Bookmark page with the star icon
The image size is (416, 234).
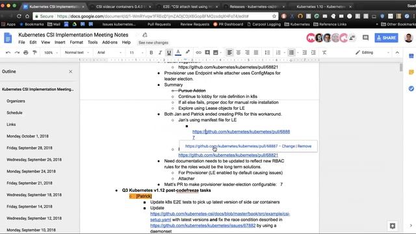[x=274, y=16]
